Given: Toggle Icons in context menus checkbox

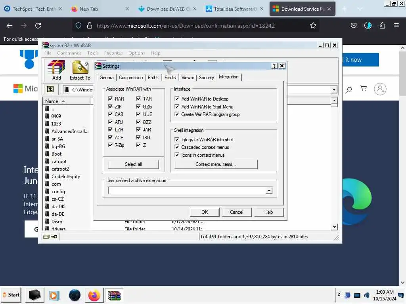Looking at the screenshot, I should click(177, 155).
